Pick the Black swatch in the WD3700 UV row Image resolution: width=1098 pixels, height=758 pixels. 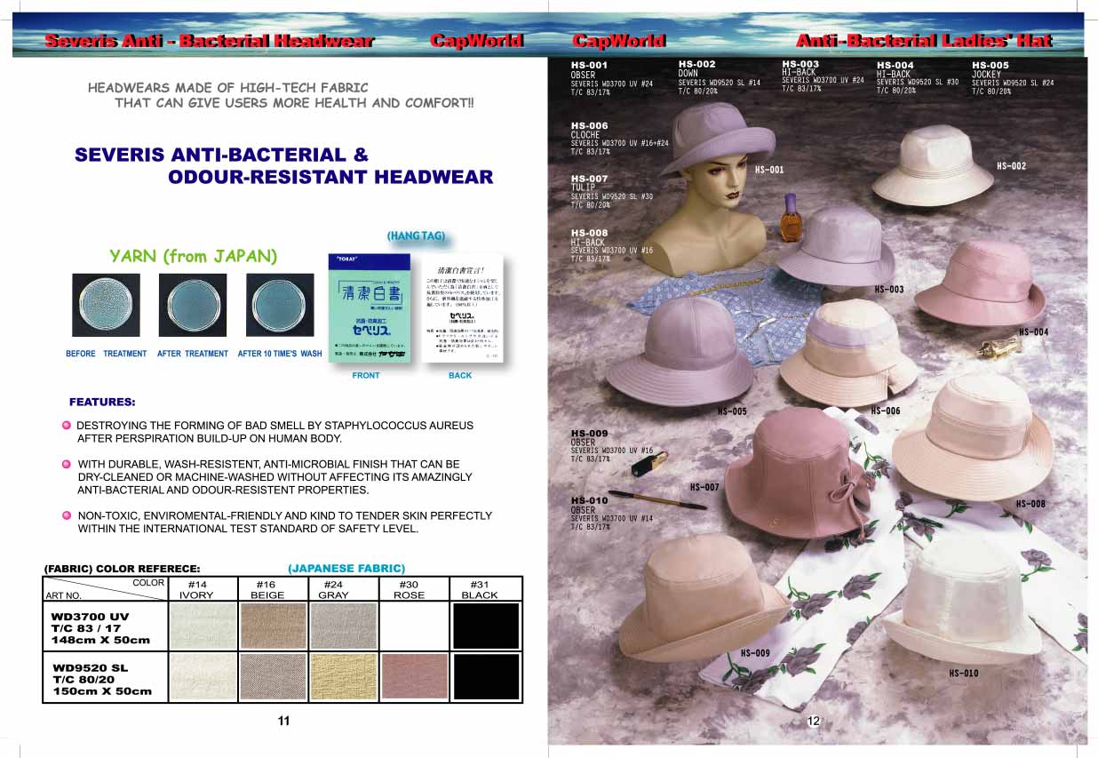[486, 626]
